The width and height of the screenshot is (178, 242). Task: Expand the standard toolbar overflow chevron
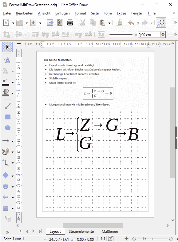[x=175, y=22]
